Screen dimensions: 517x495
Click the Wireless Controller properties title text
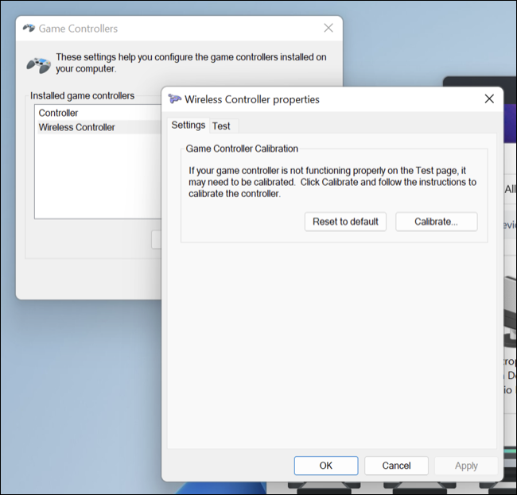pos(252,99)
